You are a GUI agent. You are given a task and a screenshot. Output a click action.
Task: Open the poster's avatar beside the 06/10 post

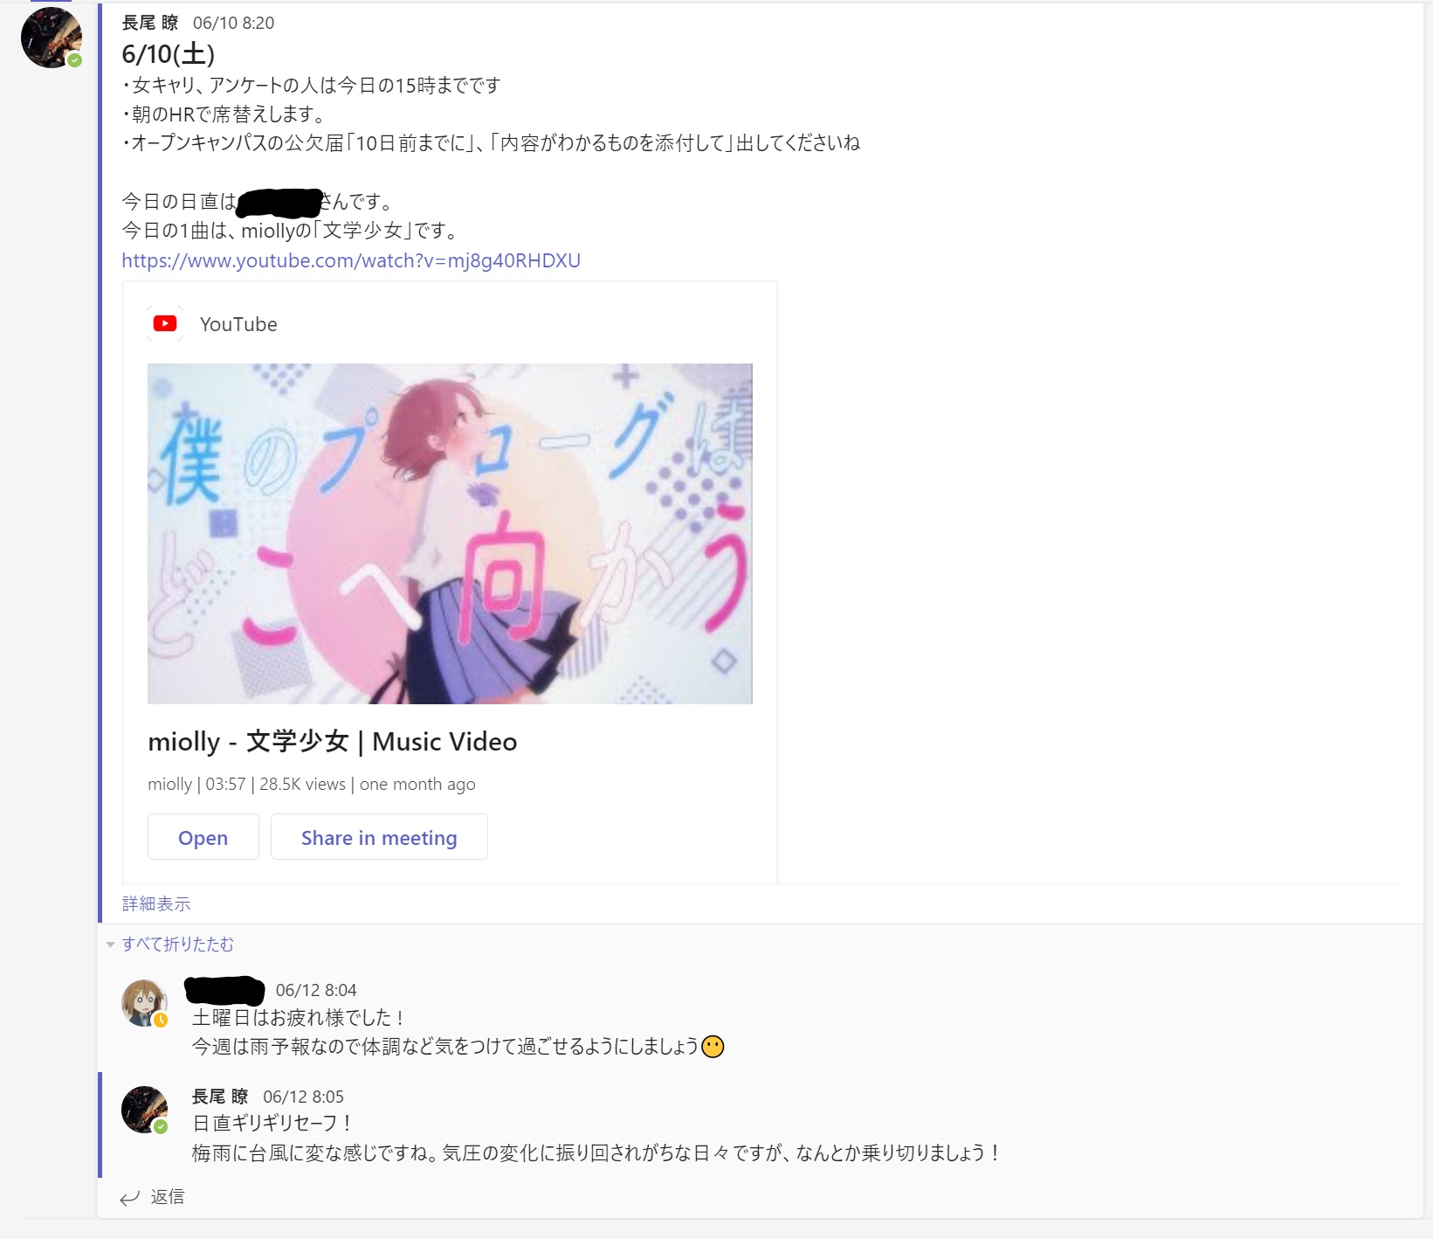click(x=51, y=38)
